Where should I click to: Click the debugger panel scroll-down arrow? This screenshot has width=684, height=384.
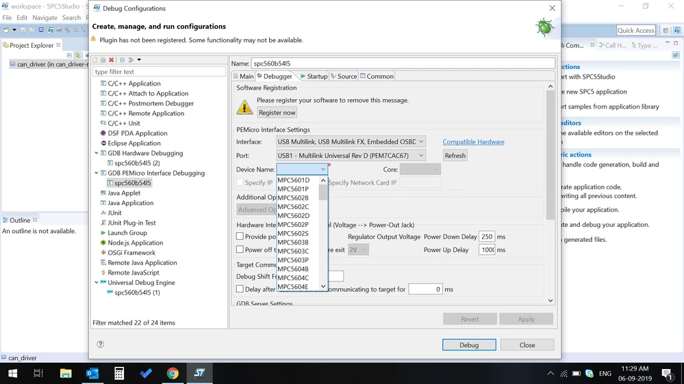(x=550, y=301)
